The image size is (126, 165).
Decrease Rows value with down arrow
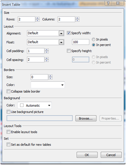click(37, 21)
